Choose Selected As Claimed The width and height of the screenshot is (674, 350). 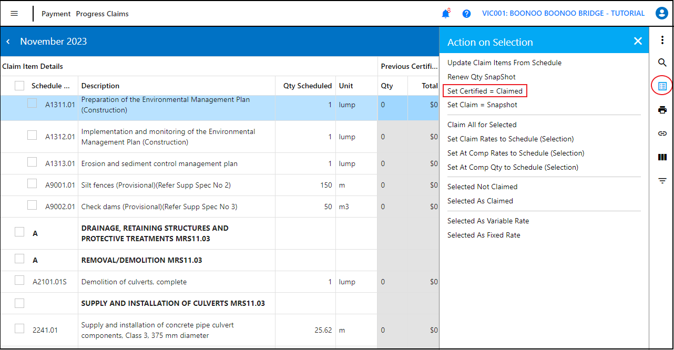(x=480, y=201)
